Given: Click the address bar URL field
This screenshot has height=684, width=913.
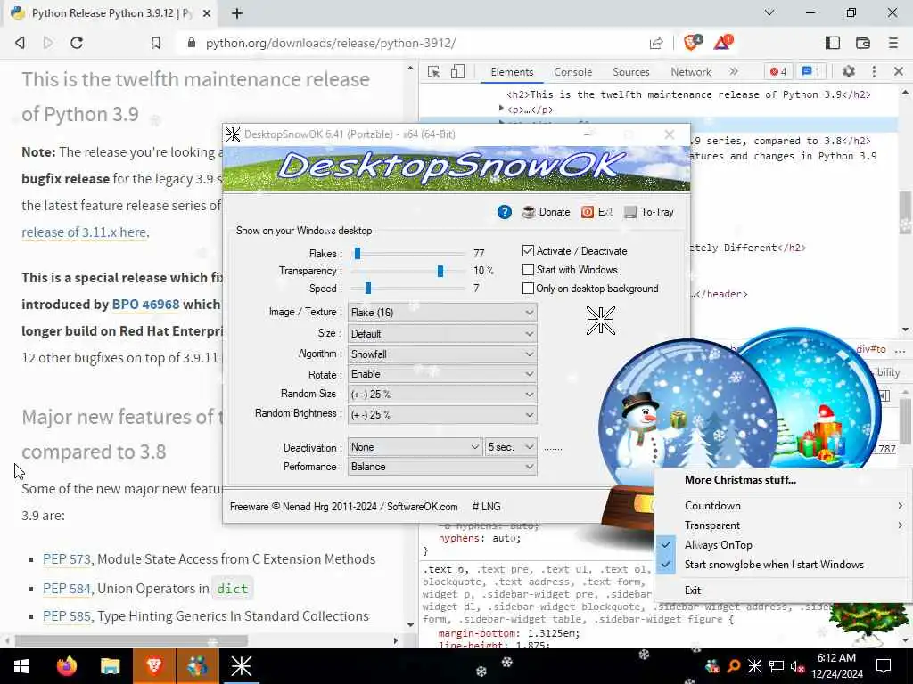Looking at the screenshot, I should (408, 43).
